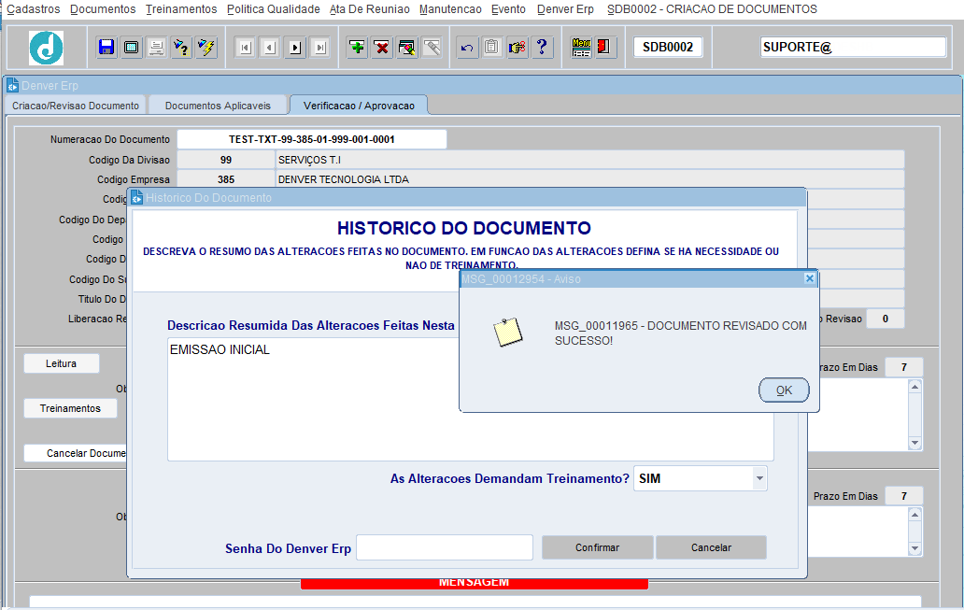This screenshot has height=610, width=964.
Task: Click the SUPORTE@ user field
Action: point(853,47)
